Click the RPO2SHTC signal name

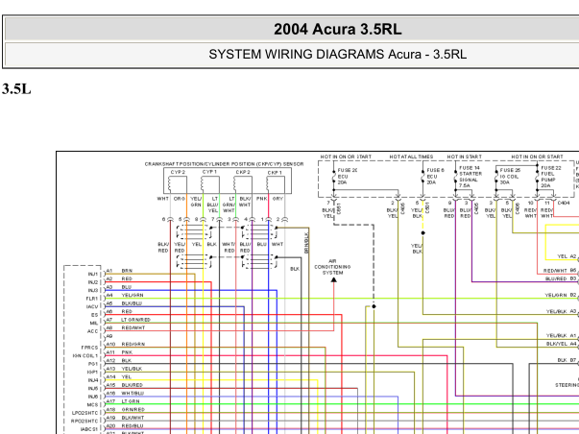click(x=84, y=422)
